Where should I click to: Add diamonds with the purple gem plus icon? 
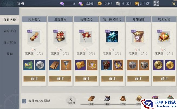click(x=62, y=4)
